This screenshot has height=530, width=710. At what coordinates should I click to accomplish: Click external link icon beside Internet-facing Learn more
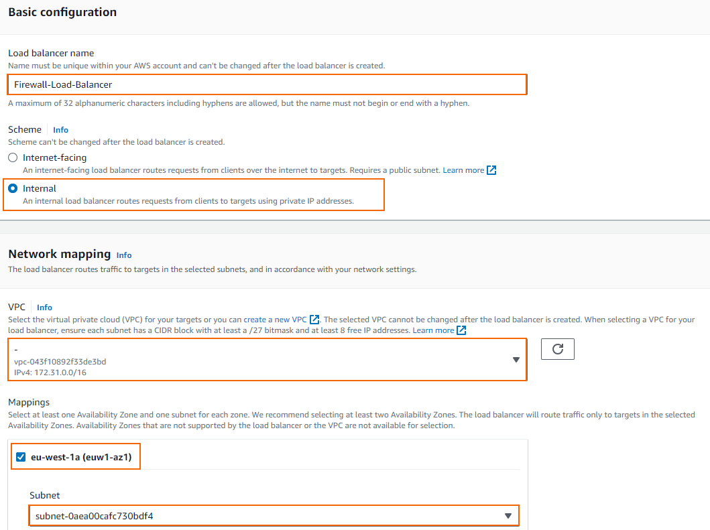coord(491,170)
